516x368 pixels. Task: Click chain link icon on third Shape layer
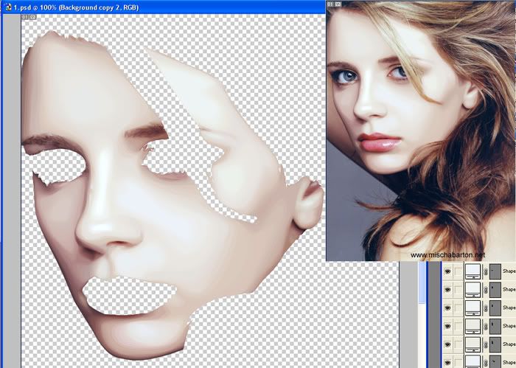pos(485,308)
